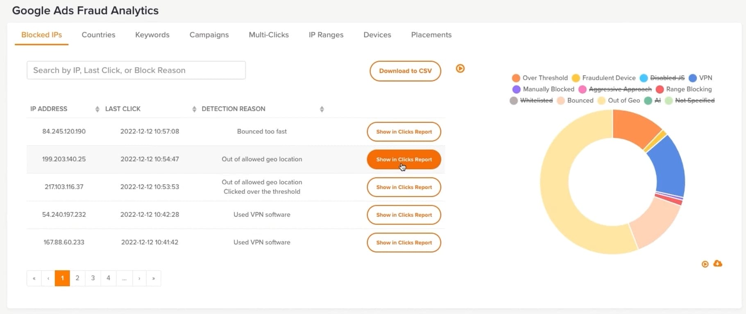
Task: Toggle Over Threshold legend item
Action: tap(540, 78)
